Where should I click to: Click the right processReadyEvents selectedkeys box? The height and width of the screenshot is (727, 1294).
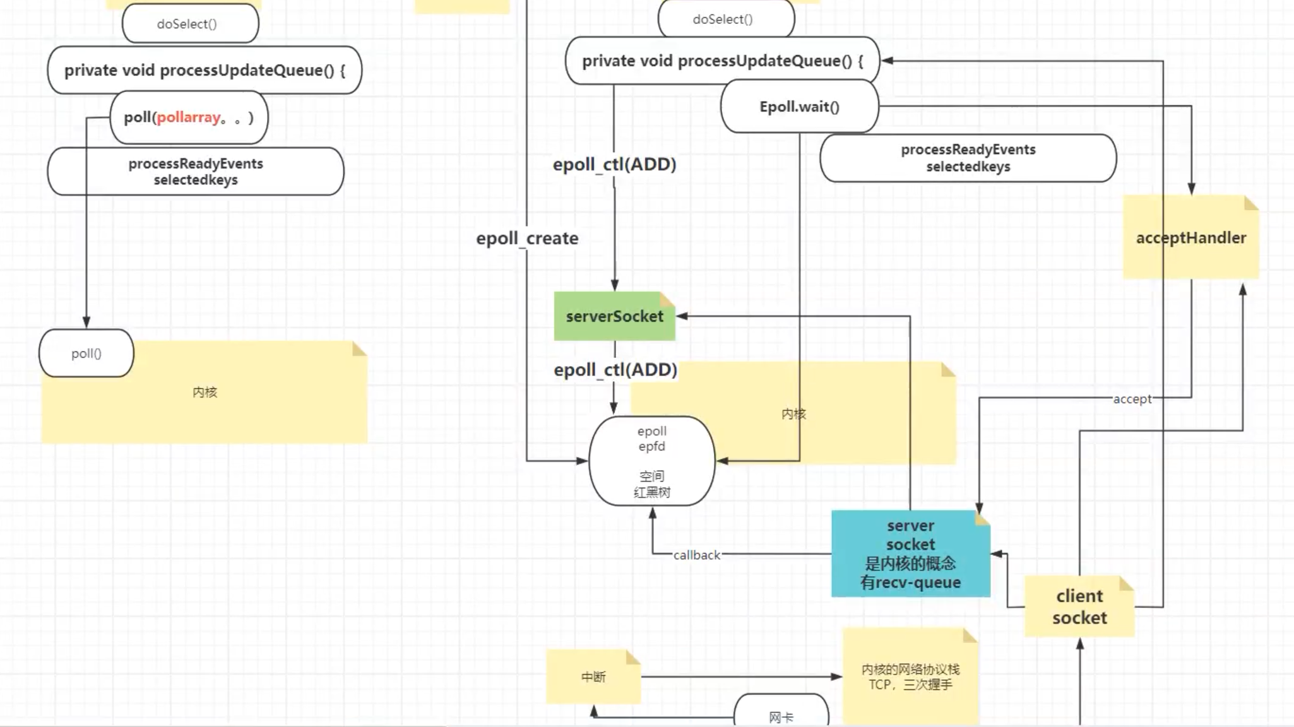[x=968, y=158]
